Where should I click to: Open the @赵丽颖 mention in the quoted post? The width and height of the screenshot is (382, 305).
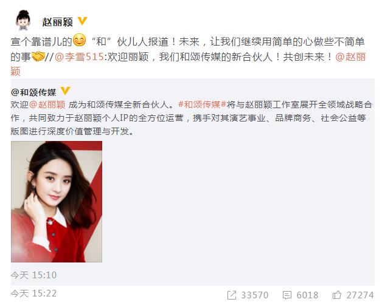coord(47,105)
